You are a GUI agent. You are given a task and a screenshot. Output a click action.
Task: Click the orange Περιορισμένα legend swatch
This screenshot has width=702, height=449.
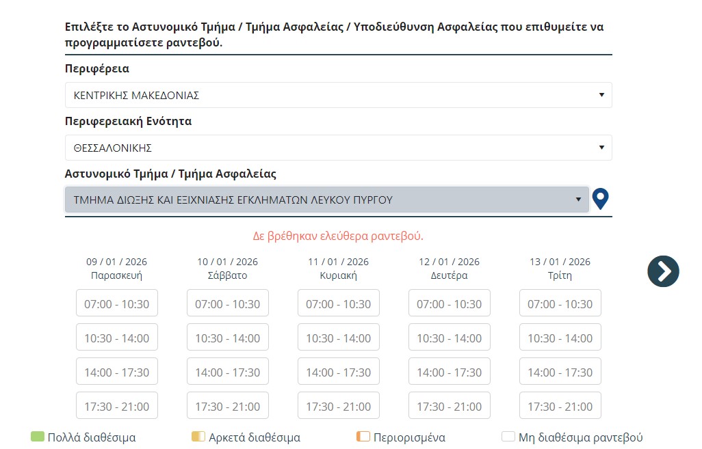click(363, 437)
